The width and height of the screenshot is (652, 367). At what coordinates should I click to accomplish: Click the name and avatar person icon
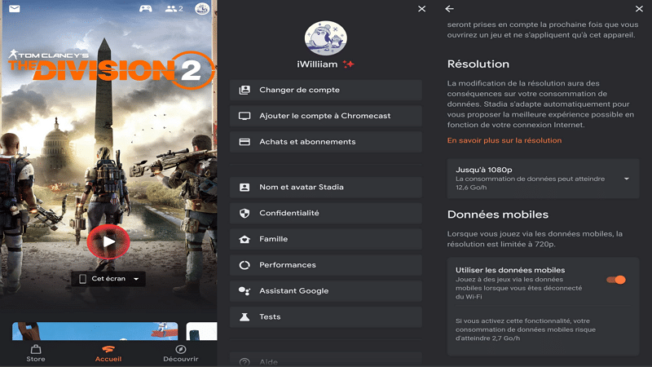[244, 188]
